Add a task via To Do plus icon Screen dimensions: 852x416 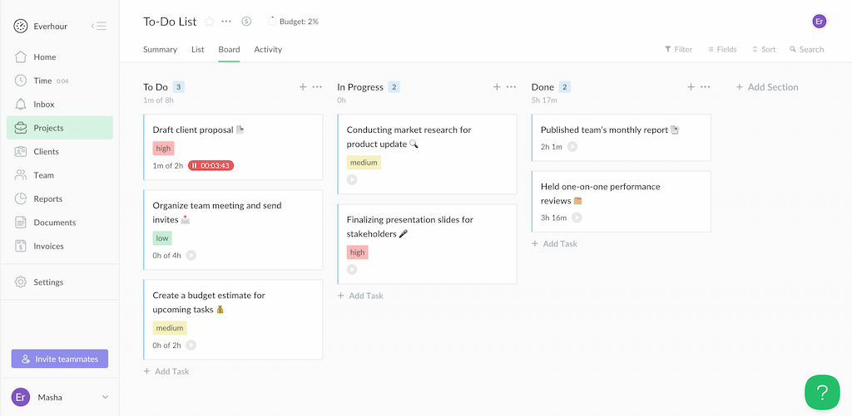pos(303,87)
